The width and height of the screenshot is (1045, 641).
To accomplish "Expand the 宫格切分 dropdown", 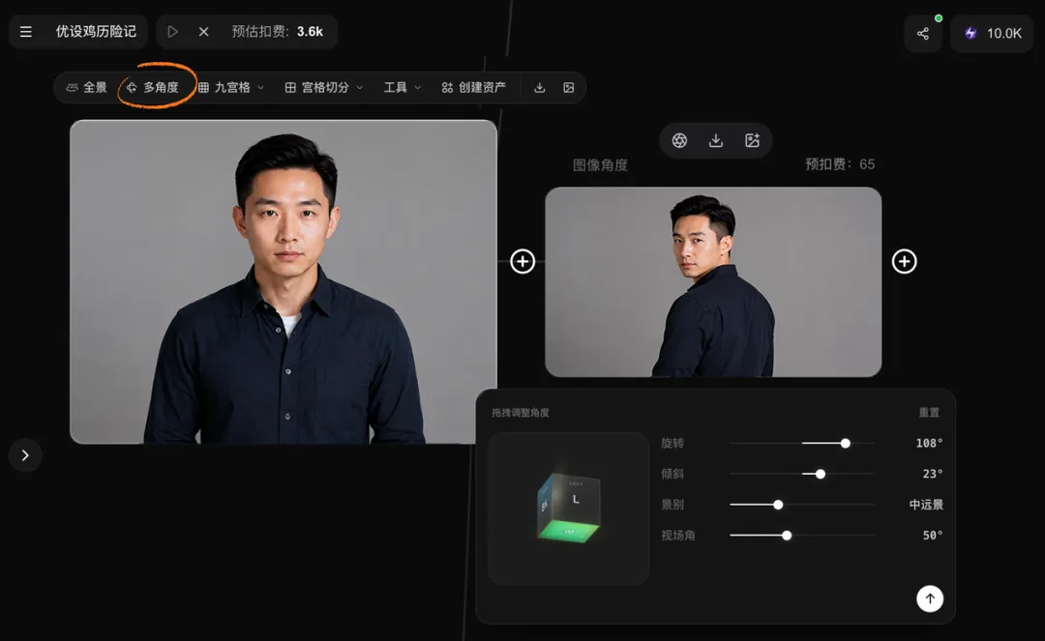I will (x=324, y=87).
